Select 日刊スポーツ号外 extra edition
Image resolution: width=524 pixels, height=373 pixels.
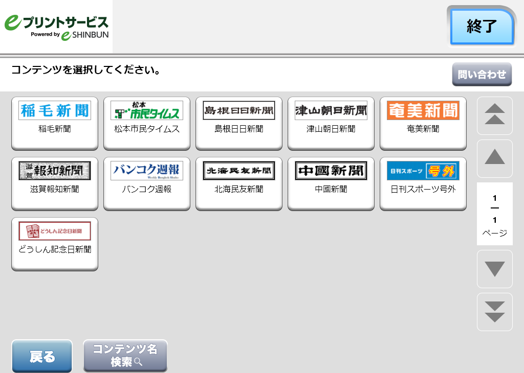pyautogui.click(x=423, y=184)
